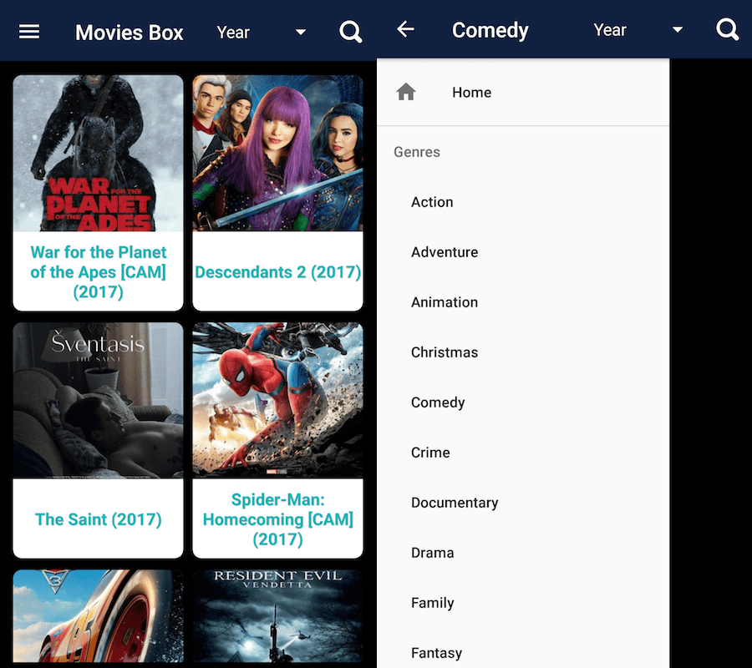This screenshot has height=668, width=752.
Task: Open the Documentary genre
Action: [523, 503]
